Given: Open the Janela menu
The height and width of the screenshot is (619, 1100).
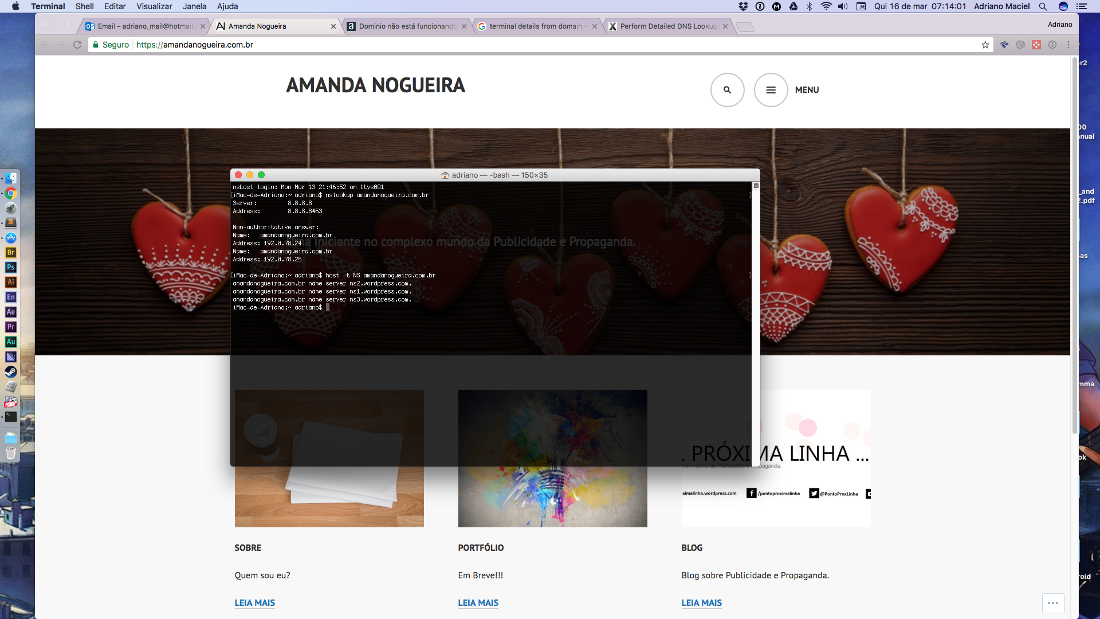Looking at the screenshot, I should (195, 6).
